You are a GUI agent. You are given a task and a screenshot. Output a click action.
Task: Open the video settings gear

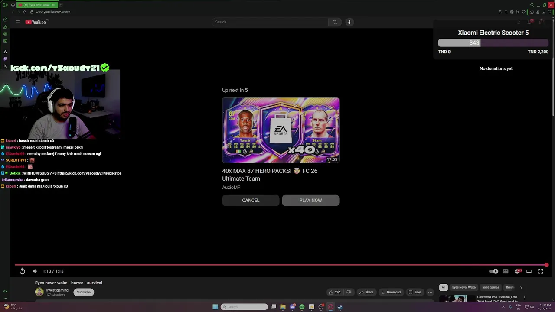517,271
